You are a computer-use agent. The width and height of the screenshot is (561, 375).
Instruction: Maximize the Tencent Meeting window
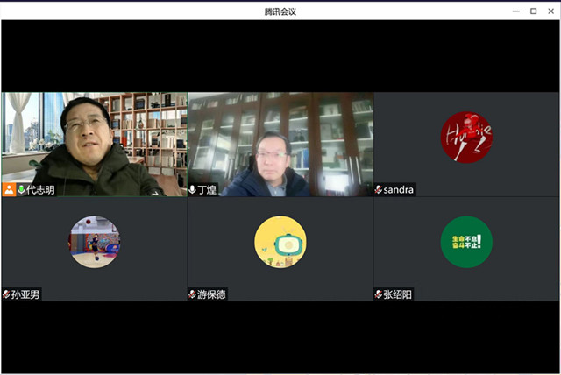(x=533, y=11)
